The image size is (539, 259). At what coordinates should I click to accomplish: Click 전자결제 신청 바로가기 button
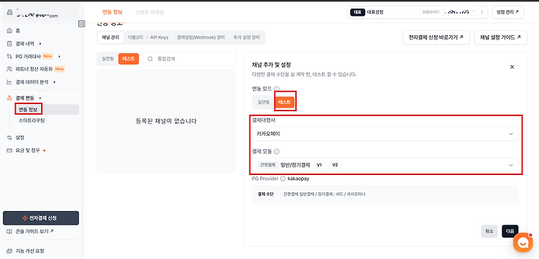point(436,37)
